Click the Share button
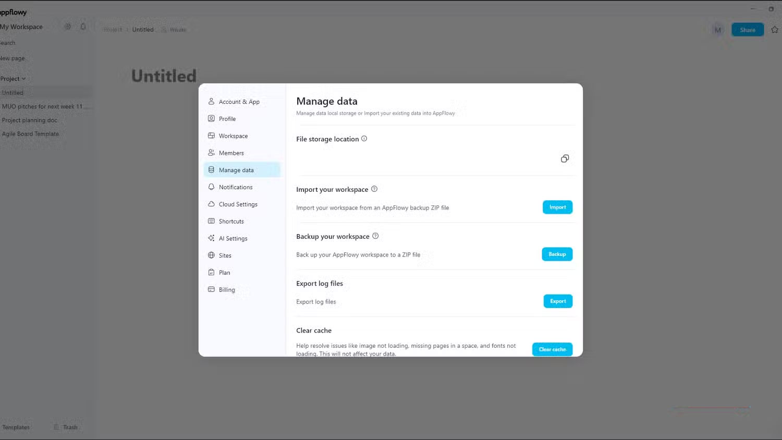This screenshot has width=782, height=440. pyautogui.click(x=747, y=30)
